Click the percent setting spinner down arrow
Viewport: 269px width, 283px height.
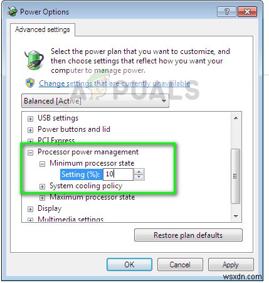(x=139, y=177)
